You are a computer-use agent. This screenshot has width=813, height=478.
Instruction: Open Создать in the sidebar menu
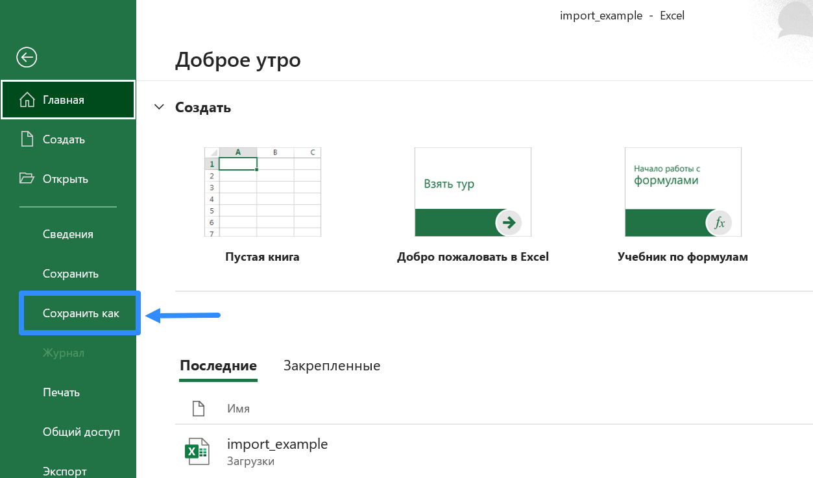pyautogui.click(x=68, y=139)
